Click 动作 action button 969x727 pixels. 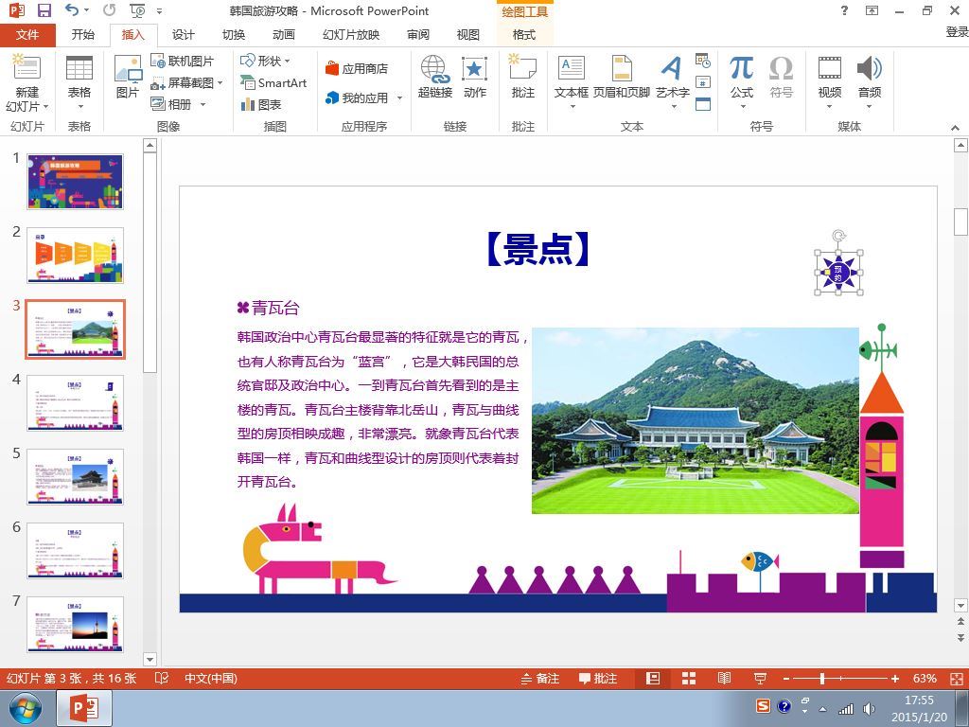[474, 77]
